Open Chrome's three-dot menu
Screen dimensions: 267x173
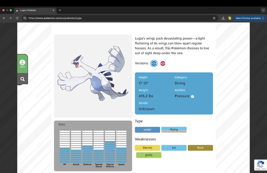point(263,18)
